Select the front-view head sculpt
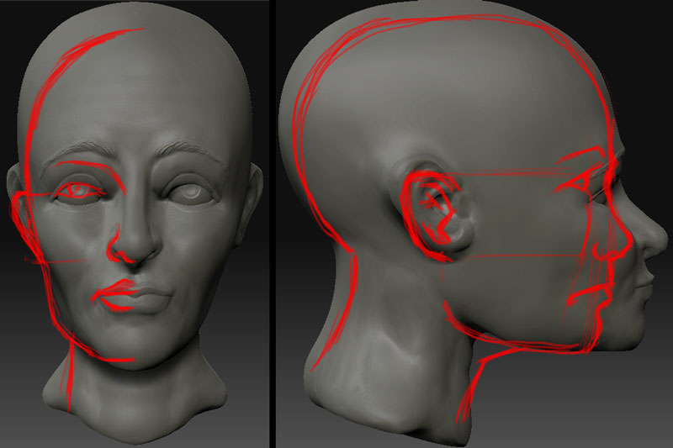Screen dimensions: 673x448 click(x=135, y=223)
